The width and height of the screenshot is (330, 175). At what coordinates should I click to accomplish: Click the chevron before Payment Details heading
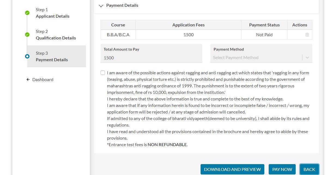(x=101, y=5)
